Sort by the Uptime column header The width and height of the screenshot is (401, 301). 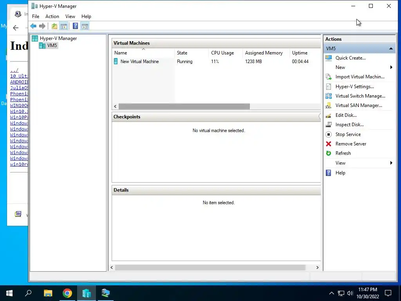pyautogui.click(x=305, y=53)
